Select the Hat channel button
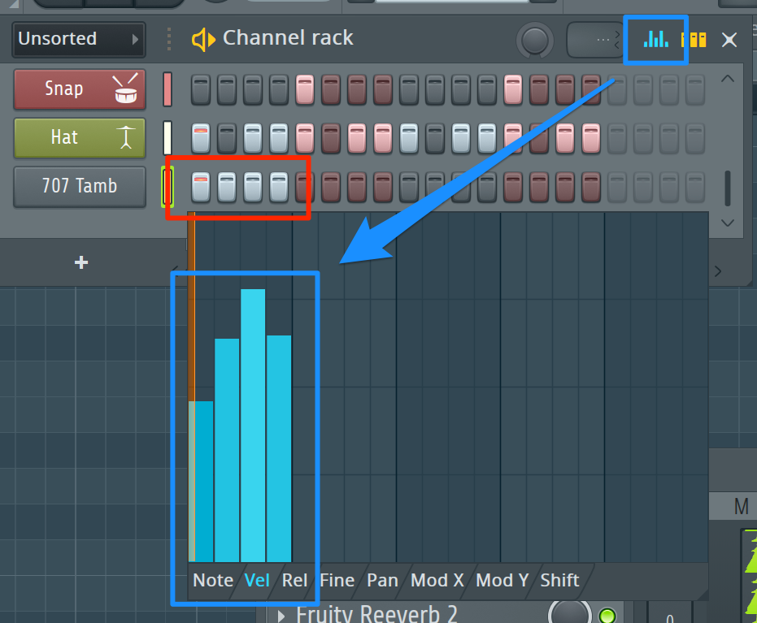Image resolution: width=757 pixels, height=623 pixels. tap(80, 138)
